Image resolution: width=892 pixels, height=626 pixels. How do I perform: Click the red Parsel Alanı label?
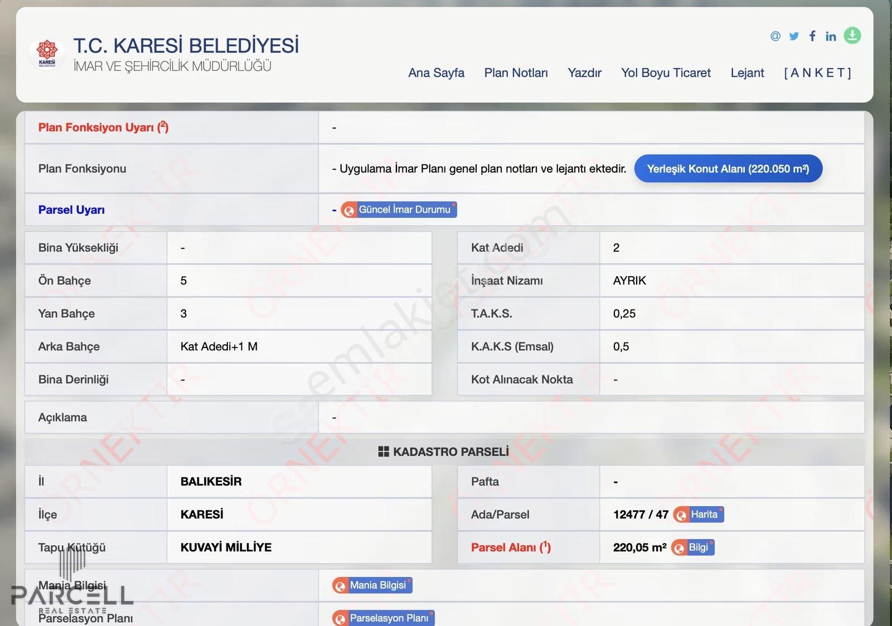pyautogui.click(x=511, y=547)
